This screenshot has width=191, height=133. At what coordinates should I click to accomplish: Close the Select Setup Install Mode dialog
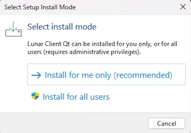(183, 7)
